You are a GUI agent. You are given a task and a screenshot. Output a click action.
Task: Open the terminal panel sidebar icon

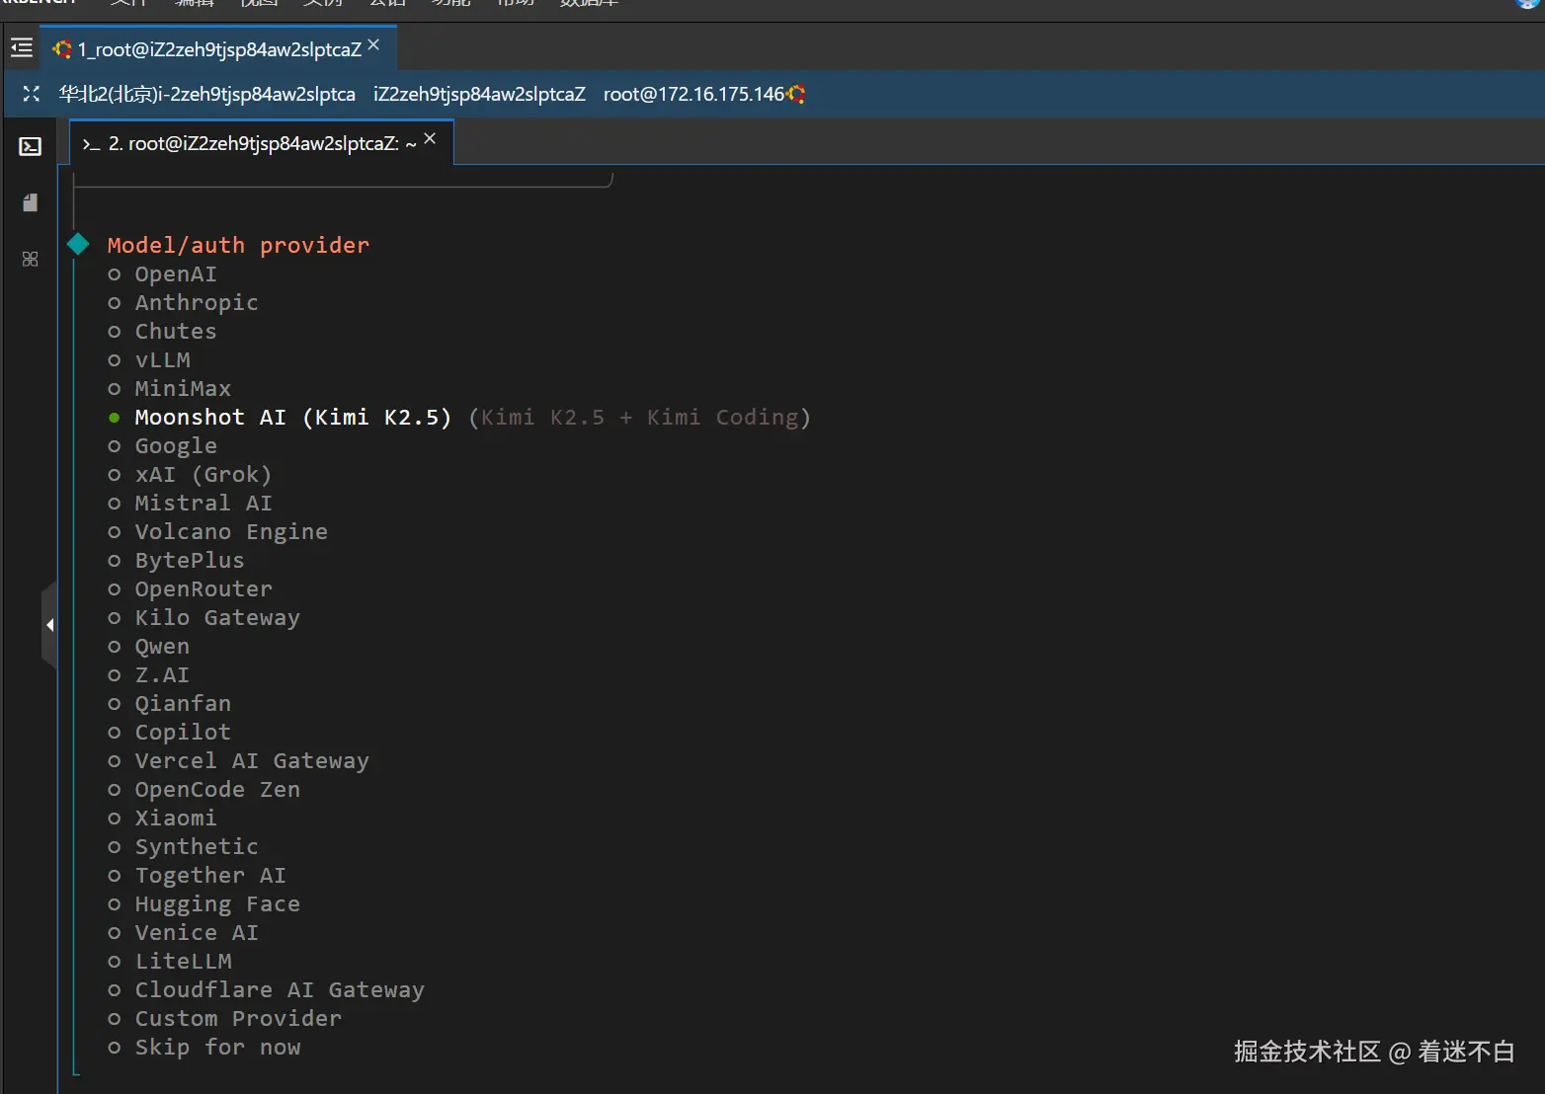pyautogui.click(x=31, y=147)
